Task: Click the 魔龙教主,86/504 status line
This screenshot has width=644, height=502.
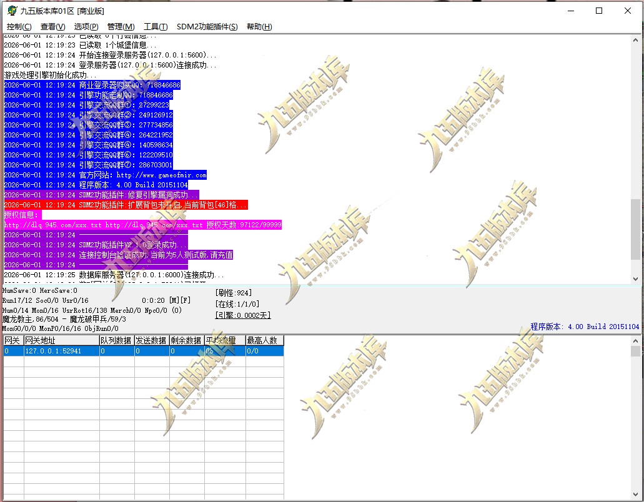Action: pos(64,319)
